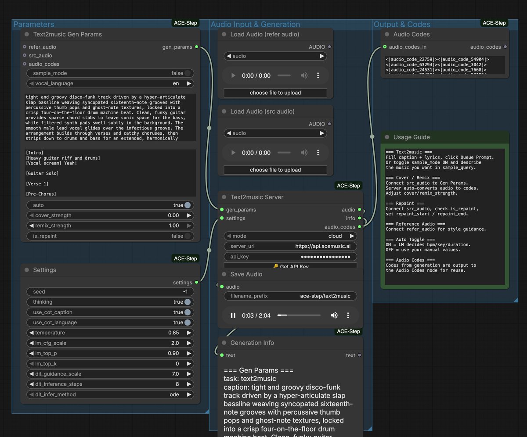This screenshot has height=437, width=527.
Task: Toggle use_cot_caption switch
Action: coord(188,312)
